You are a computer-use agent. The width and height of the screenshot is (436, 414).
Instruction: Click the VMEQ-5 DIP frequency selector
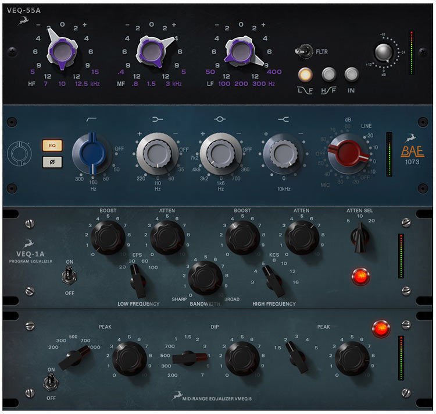189,358
